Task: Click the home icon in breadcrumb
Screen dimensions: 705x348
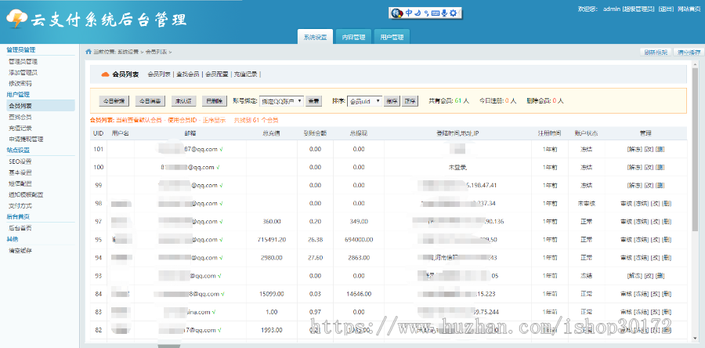Action: (89, 51)
